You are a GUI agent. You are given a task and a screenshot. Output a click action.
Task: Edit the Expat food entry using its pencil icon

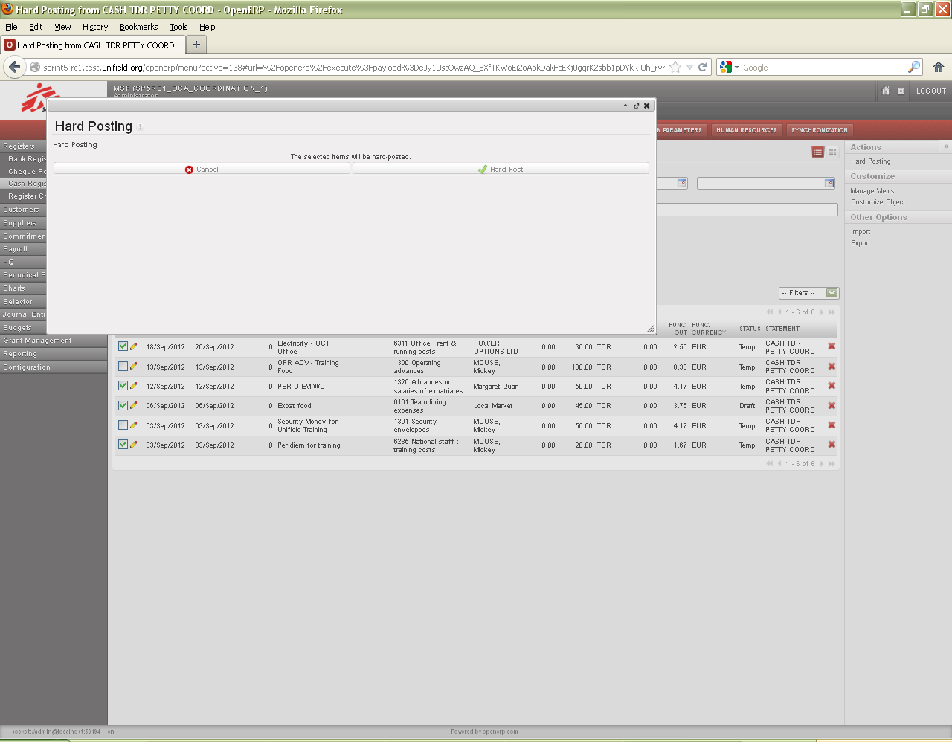point(134,406)
